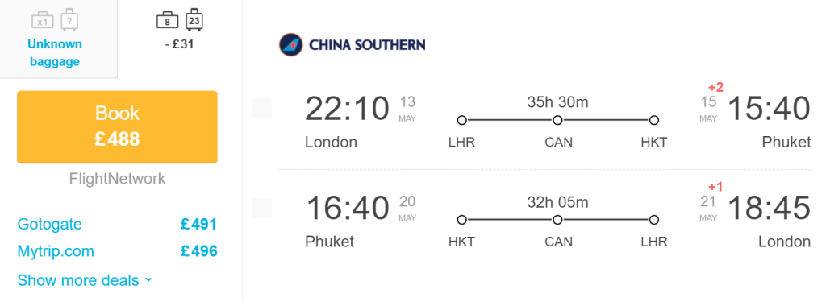The height and width of the screenshot is (302, 826).
Task: Tick the checkbox for the 16:40 Phuket flight
Action: click(262, 208)
